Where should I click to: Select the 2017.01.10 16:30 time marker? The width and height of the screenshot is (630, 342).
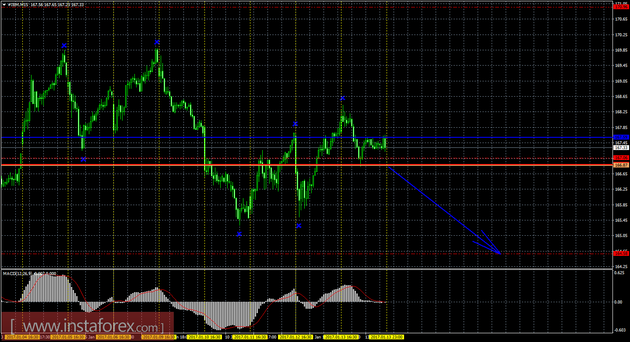[204, 337]
